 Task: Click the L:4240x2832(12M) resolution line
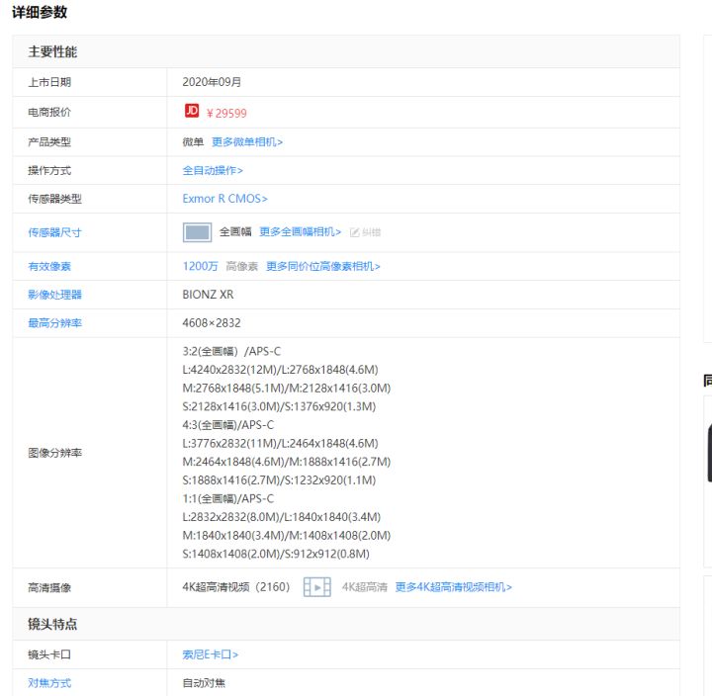(x=280, y=370)
